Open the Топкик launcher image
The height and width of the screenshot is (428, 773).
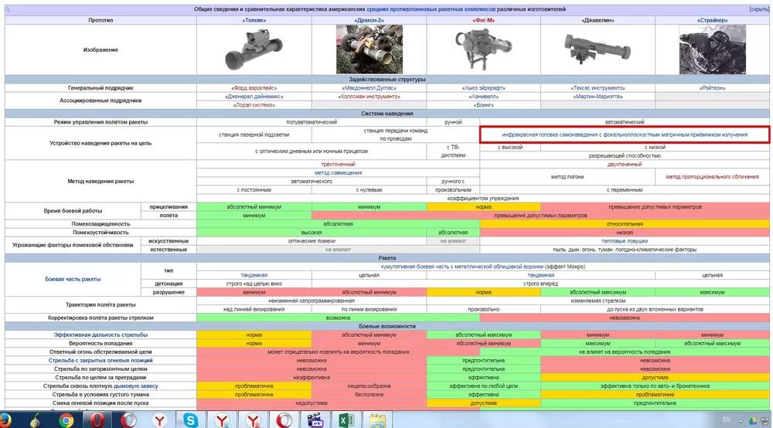point(254,49)
